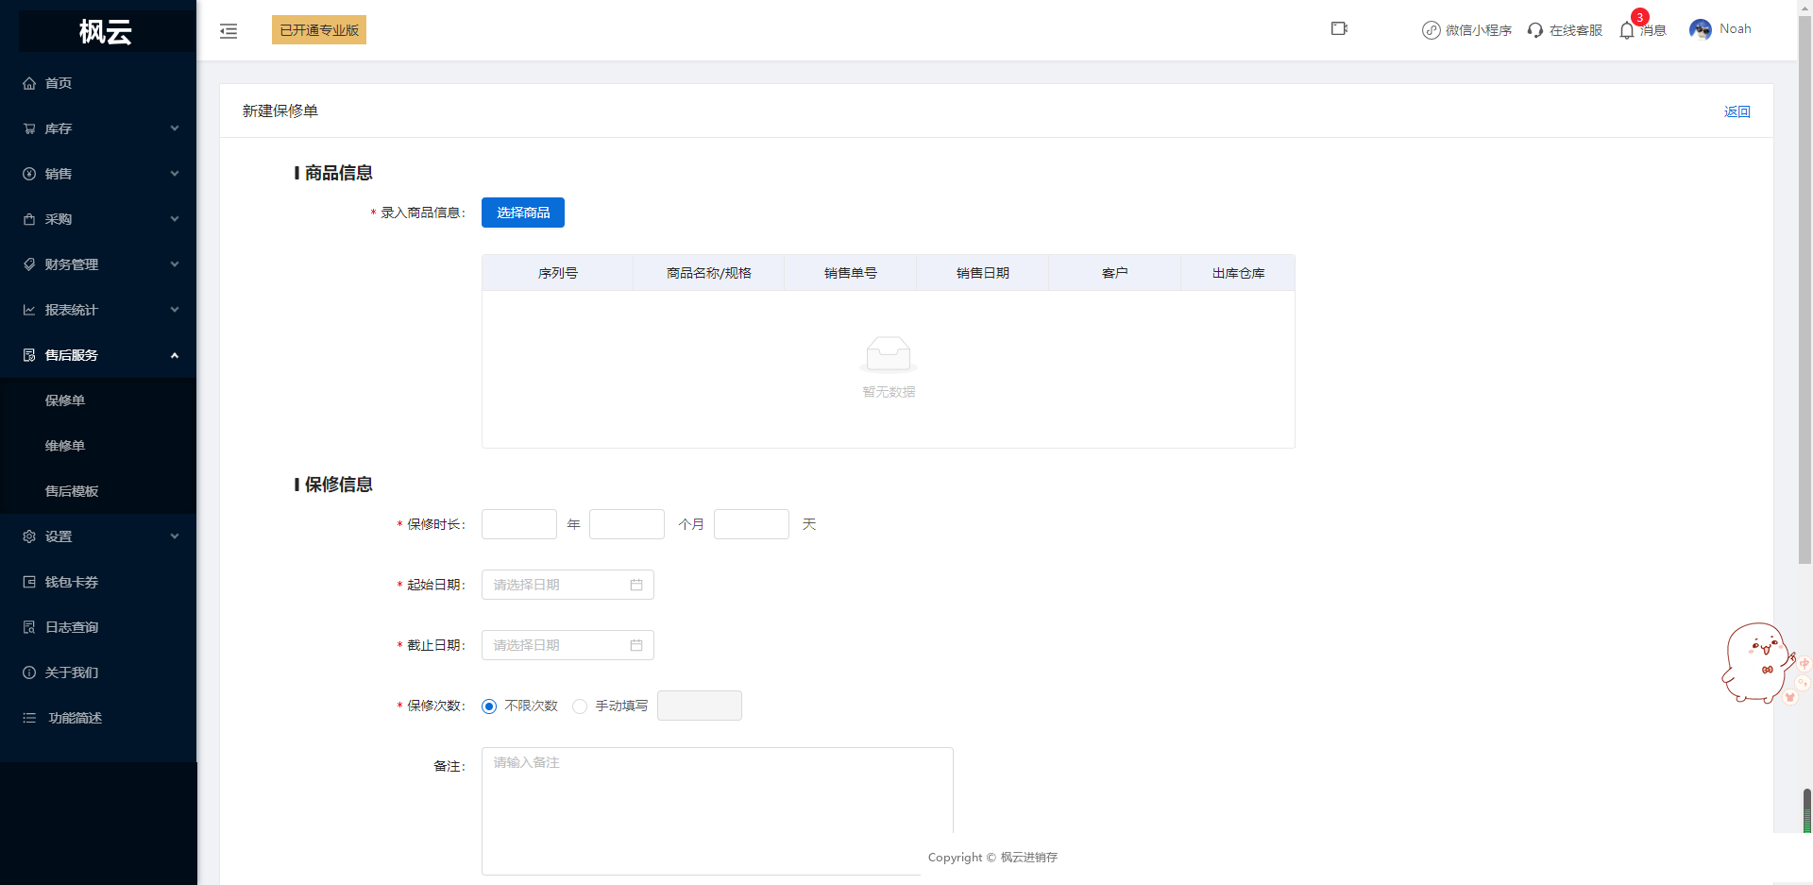
Task: Collapse the 售后服务 menu chevron
Action: coord(175,355)
